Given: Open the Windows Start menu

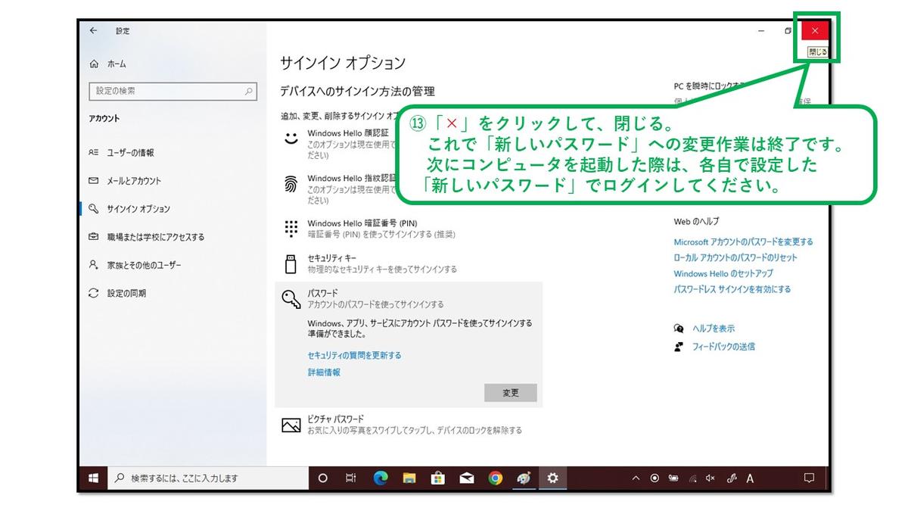Looking at the screenshot, I should coord(94,478).
